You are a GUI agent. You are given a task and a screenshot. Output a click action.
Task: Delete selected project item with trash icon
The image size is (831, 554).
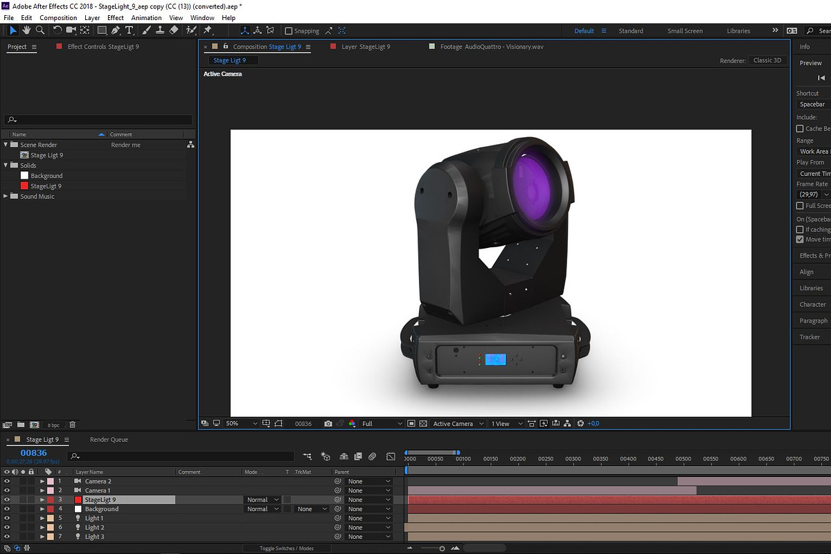click(x=73, y=425)
